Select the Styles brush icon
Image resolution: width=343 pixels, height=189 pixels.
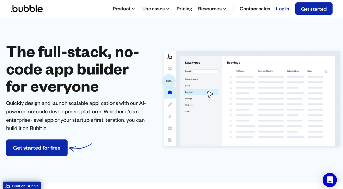170,104
